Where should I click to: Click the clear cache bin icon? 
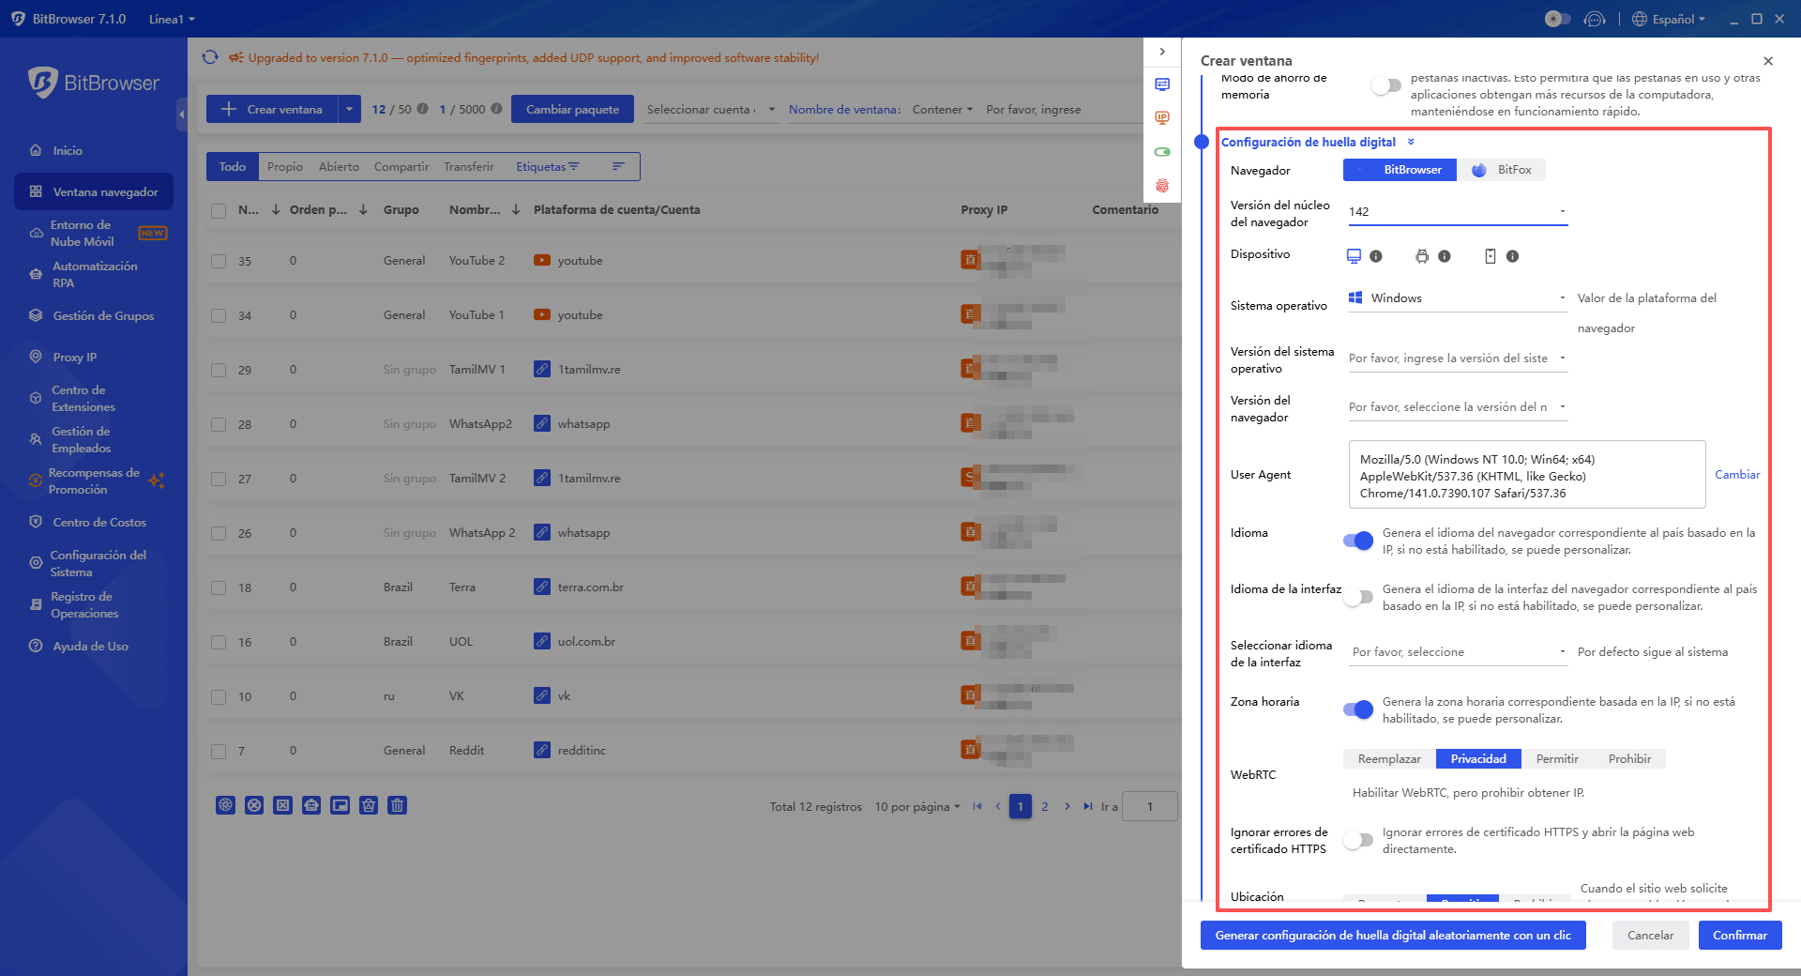click(x=369, y=805)
